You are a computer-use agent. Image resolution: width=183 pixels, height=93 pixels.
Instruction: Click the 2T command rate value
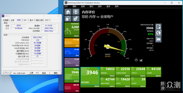(x=37, y=56)
